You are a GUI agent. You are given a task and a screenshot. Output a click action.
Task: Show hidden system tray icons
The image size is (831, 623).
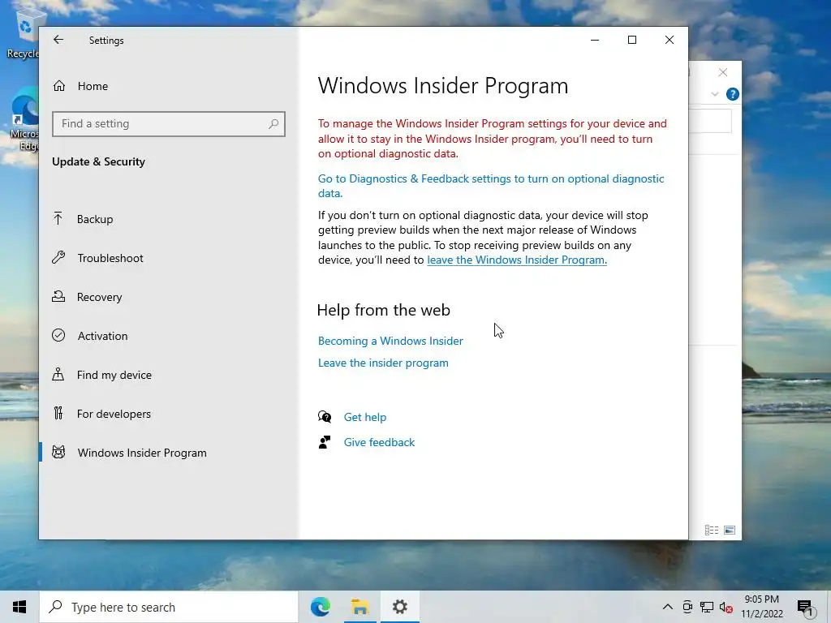coord(668,607)
